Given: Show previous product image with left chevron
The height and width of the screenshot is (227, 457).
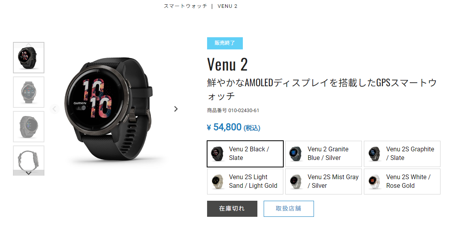Looking at the screenshot, I should coord(54,109).
